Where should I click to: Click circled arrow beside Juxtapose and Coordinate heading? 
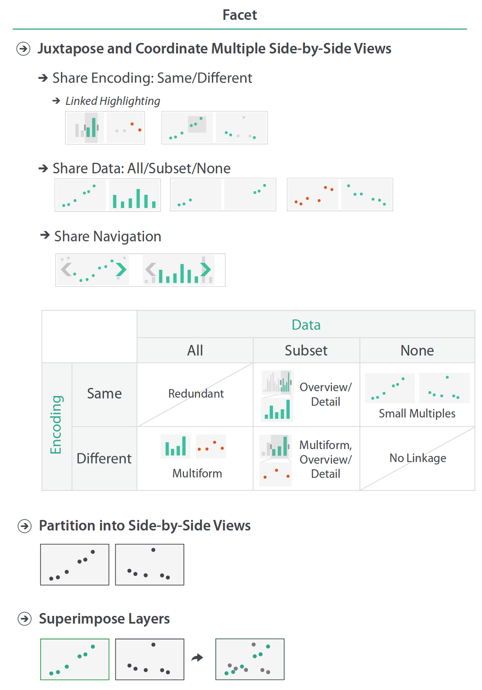23,49
